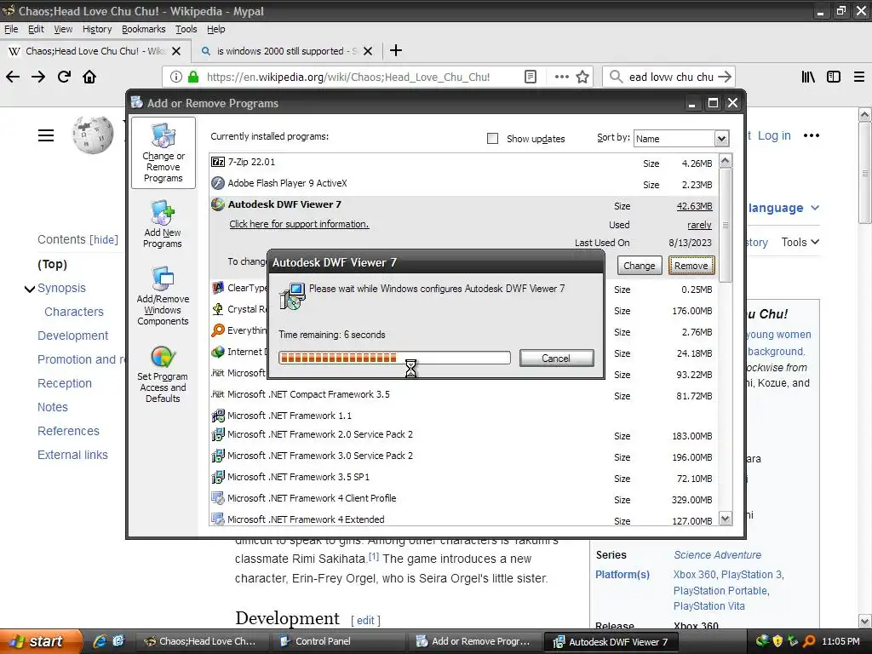Click the browser page scrollbar up arrow
The image size is (872, 654).
tap(864, 115)
